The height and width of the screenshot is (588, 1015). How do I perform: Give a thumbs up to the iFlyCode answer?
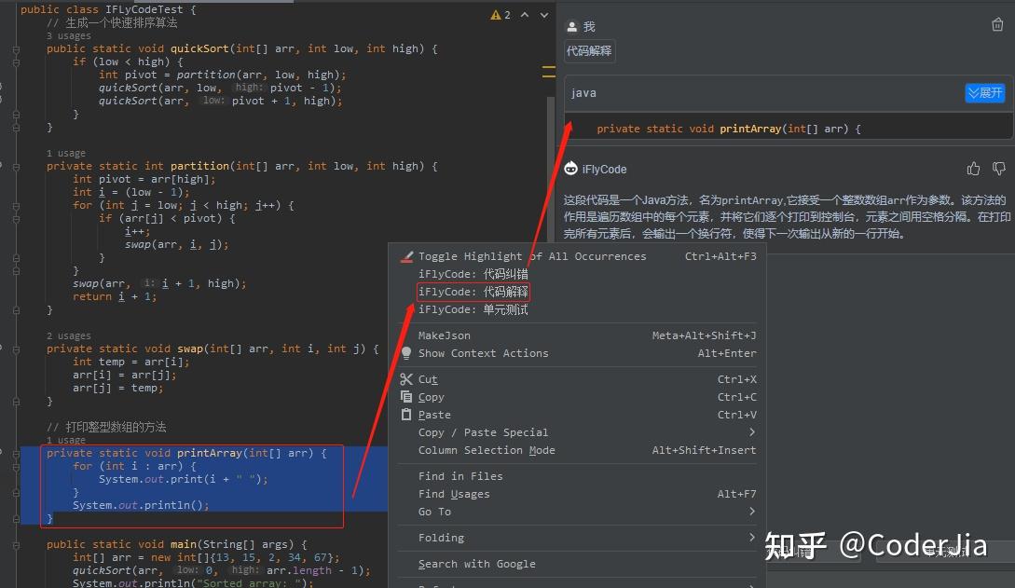pyautogui.click(x=972, y=169)
